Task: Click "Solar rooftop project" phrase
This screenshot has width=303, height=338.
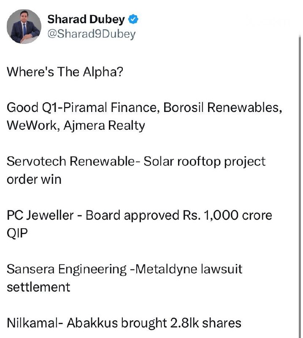Action: [x=205, y=162]
